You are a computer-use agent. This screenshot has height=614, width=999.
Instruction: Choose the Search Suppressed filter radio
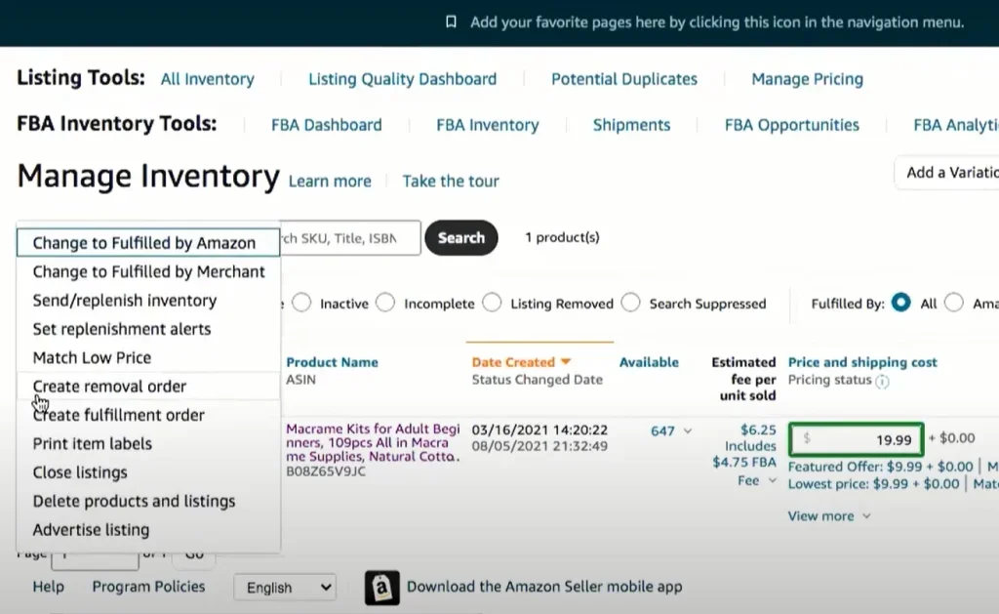coord(631,304)
